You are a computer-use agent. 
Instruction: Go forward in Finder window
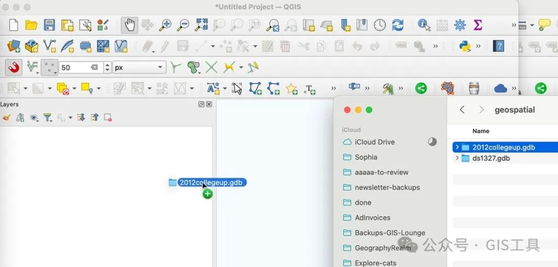(x=482, y=110)
